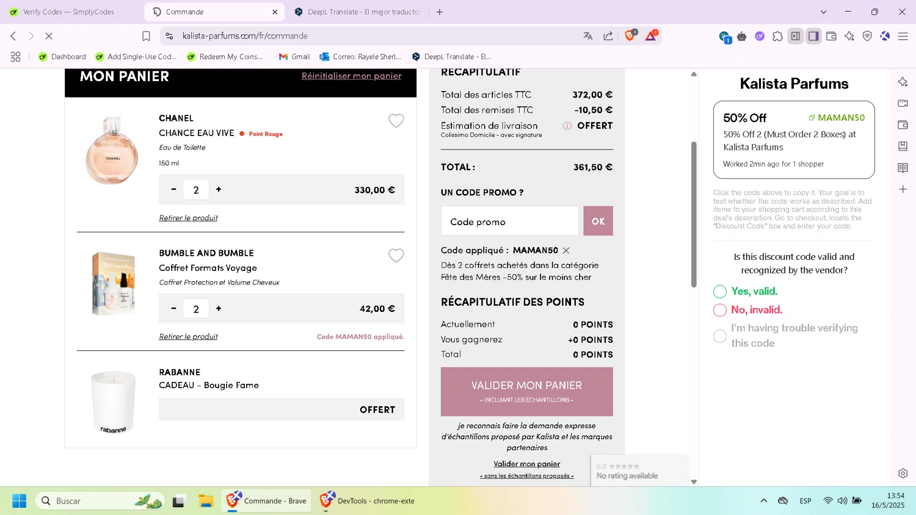This screenshot has width=916, height=515.
Task: Open Brave VPN shield icon
Action: pyautogui.click(x=867, y=36)
